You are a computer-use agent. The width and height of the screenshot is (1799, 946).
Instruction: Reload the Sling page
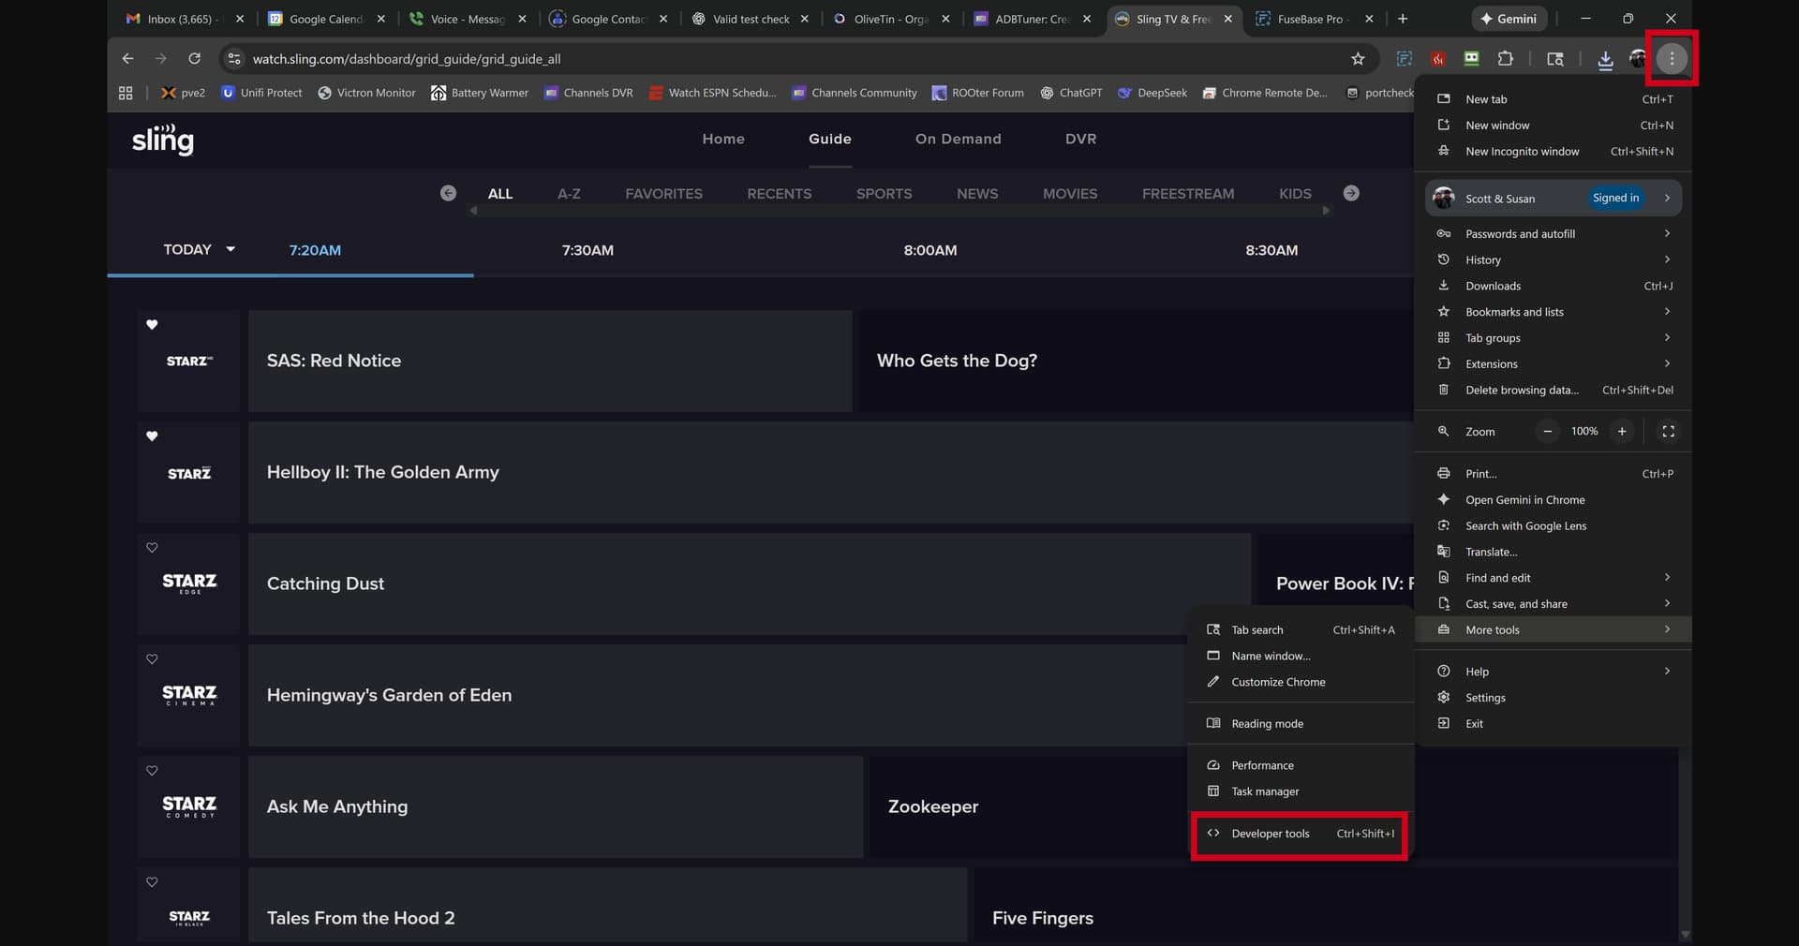(194, 59)
